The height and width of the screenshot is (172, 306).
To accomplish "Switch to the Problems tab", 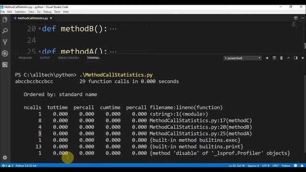I will tap(25, 58).
